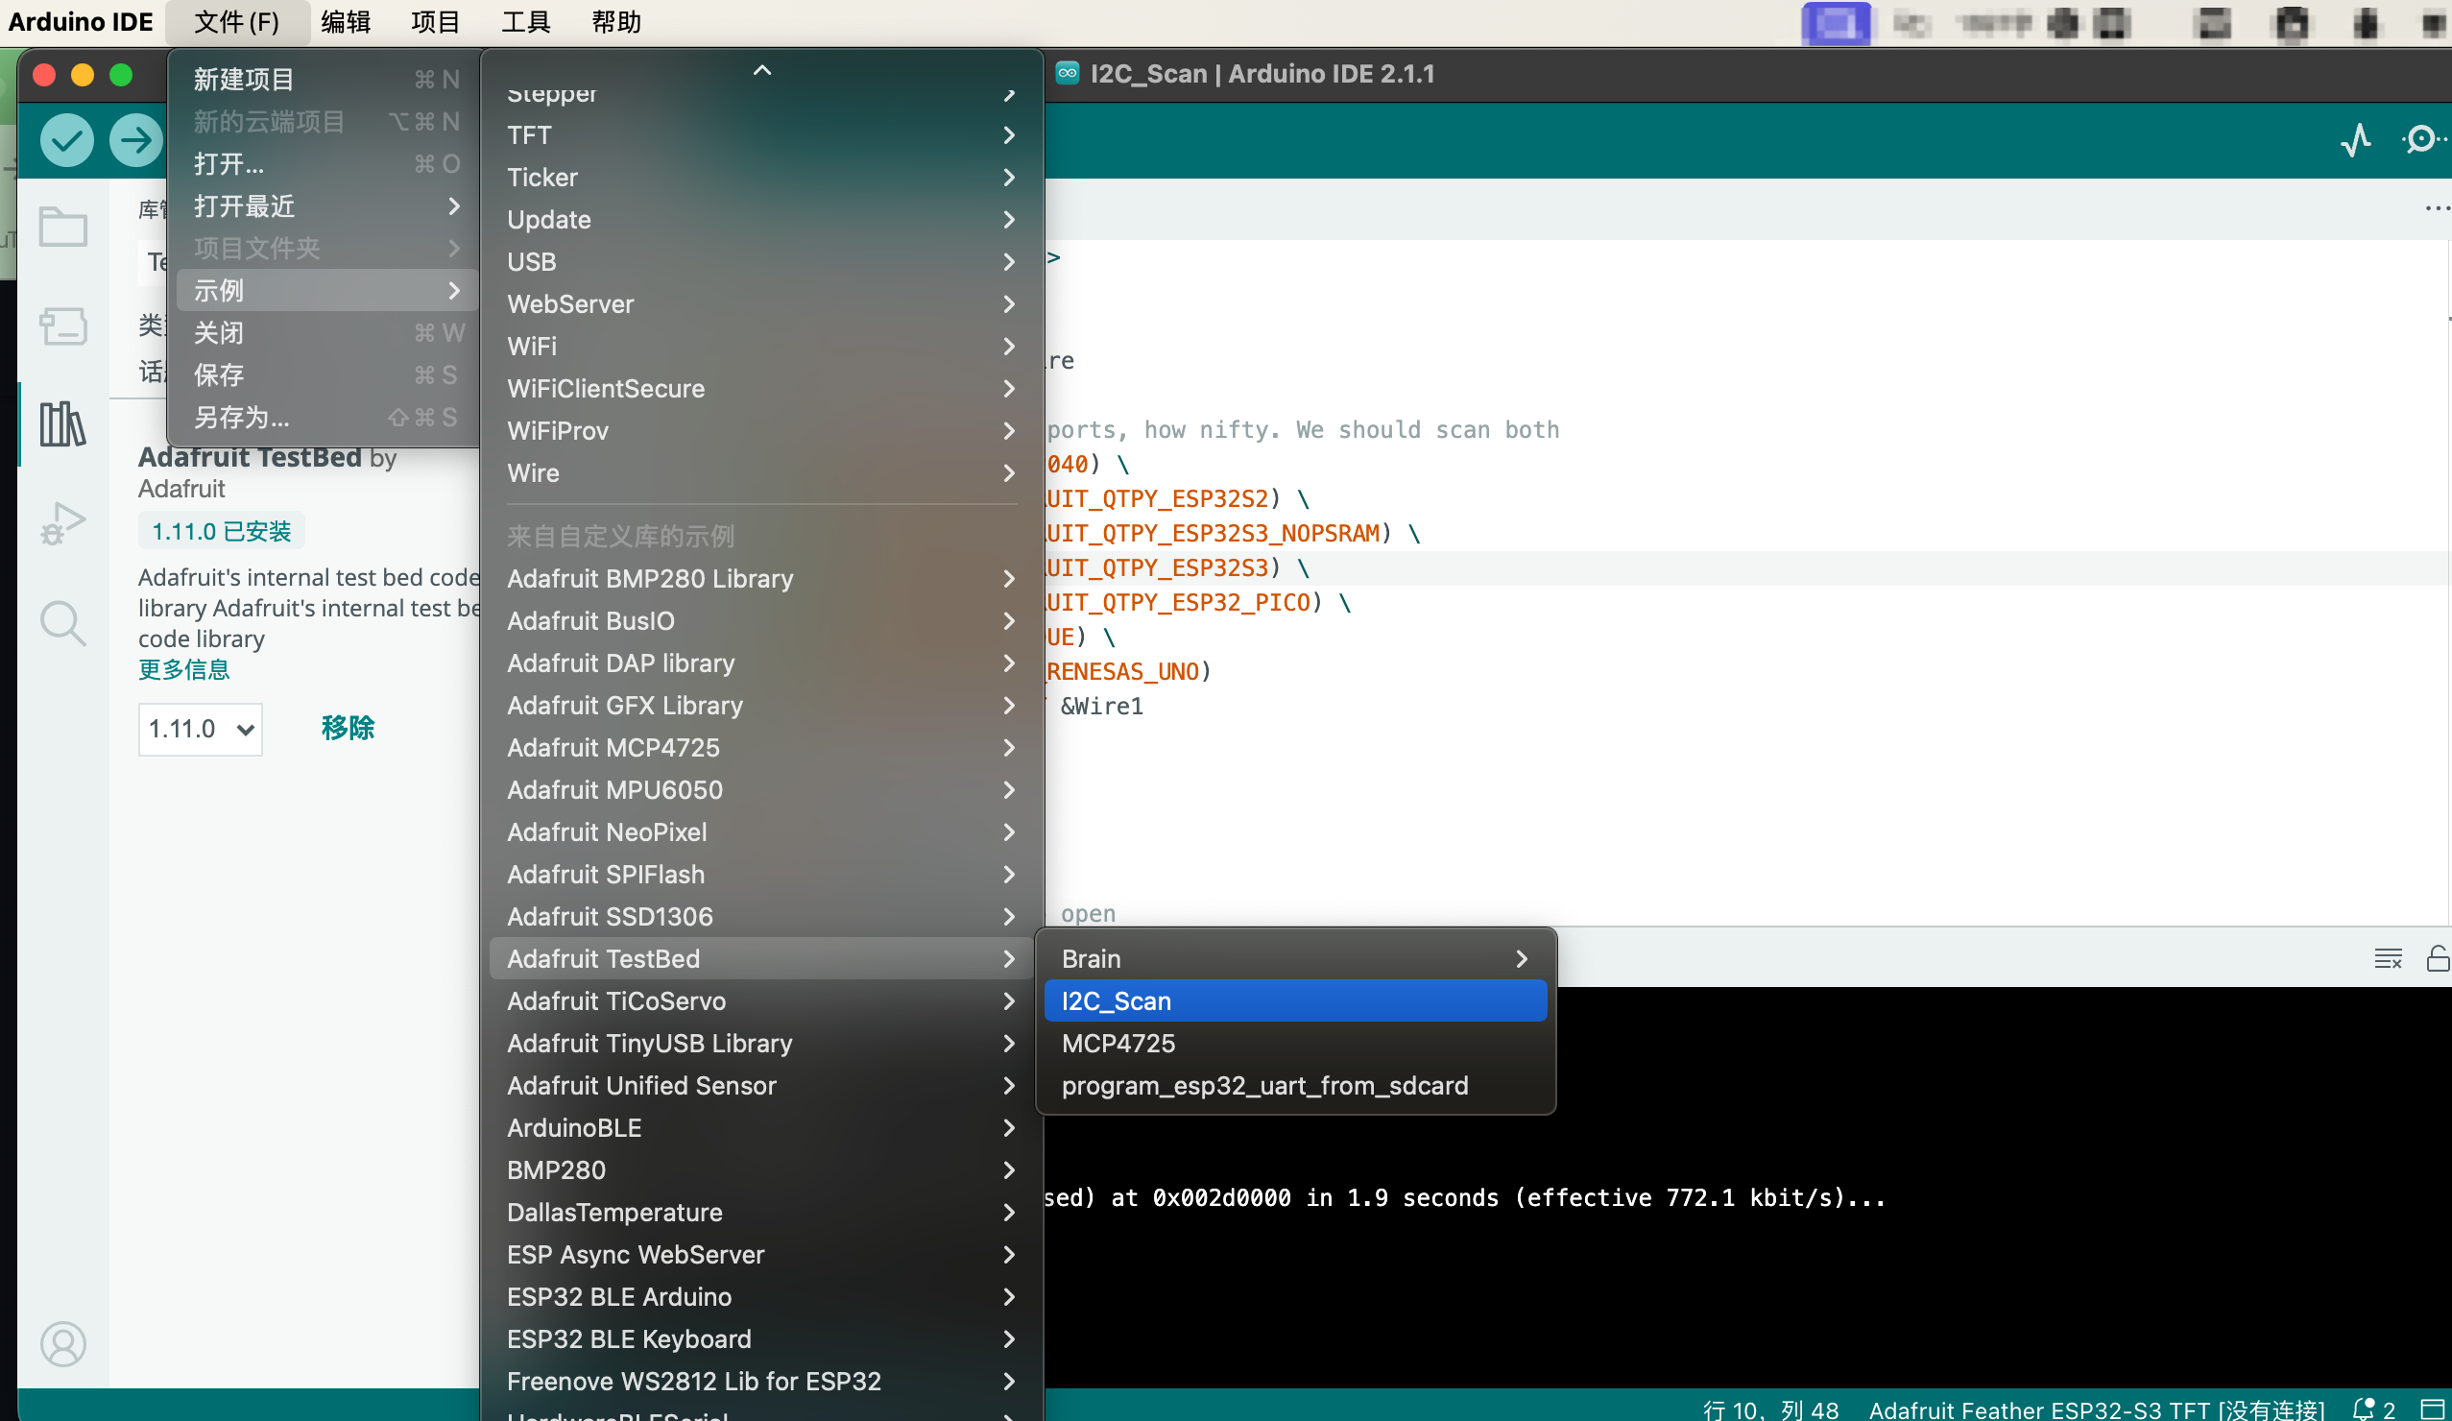The image size is (2452, 1421).
Task: Select the I2C_Scan example
Action: tap(1295, 1001)
